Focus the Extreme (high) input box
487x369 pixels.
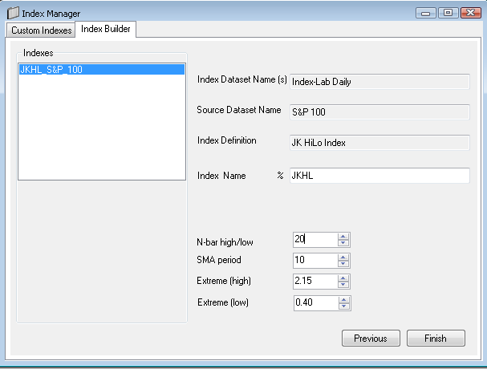tap(315, 282)
